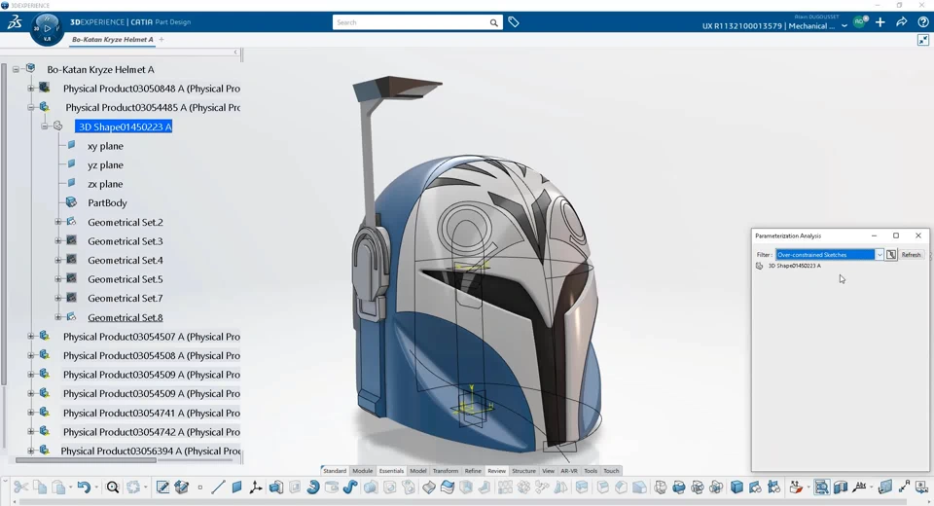The image size is (934, 506).
Task: Click the Cut scissors icon
Action: pos(20,488)
